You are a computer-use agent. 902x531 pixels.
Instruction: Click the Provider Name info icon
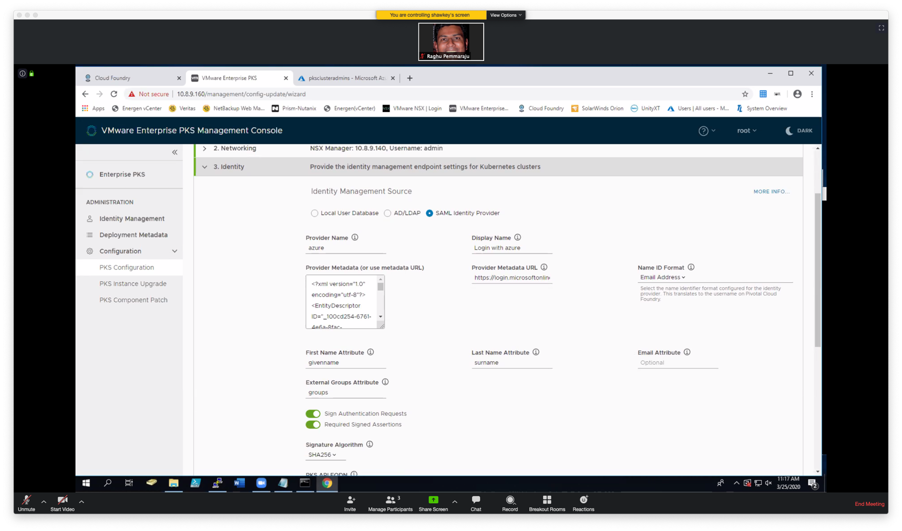[x=355, y=238]
